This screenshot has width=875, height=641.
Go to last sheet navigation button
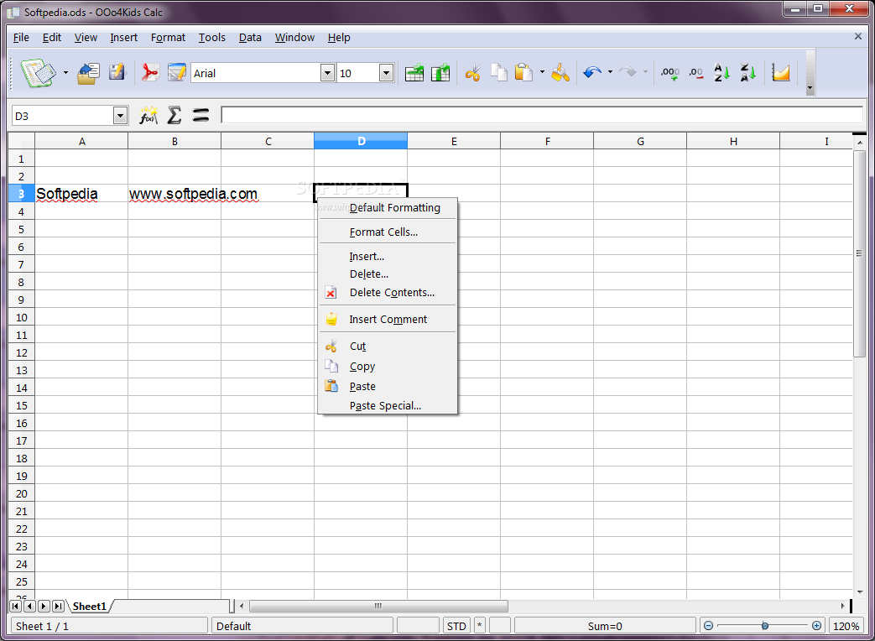point(58,606)
